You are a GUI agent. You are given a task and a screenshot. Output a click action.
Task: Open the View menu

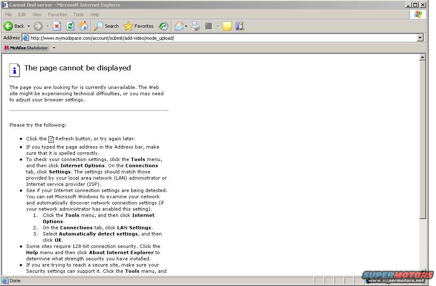coord(37,14)
